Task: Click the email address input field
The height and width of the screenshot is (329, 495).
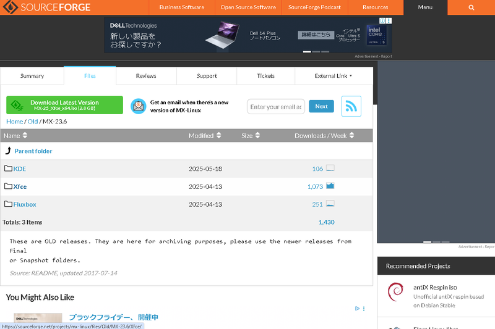Action: pos(276,107)
